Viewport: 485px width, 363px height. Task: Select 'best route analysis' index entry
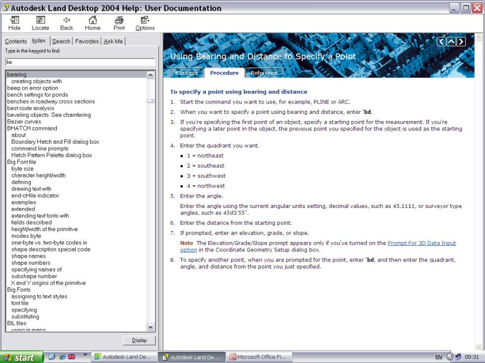[x=31, y=108]
